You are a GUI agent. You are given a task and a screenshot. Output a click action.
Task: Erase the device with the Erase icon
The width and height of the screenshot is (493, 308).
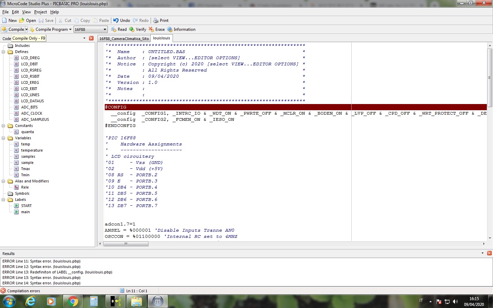coord(151,29)
